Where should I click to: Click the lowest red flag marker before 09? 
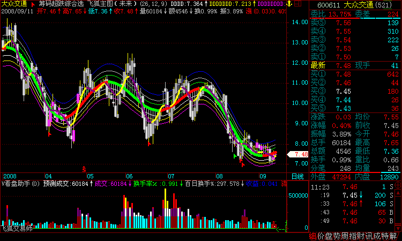(243, 164)
